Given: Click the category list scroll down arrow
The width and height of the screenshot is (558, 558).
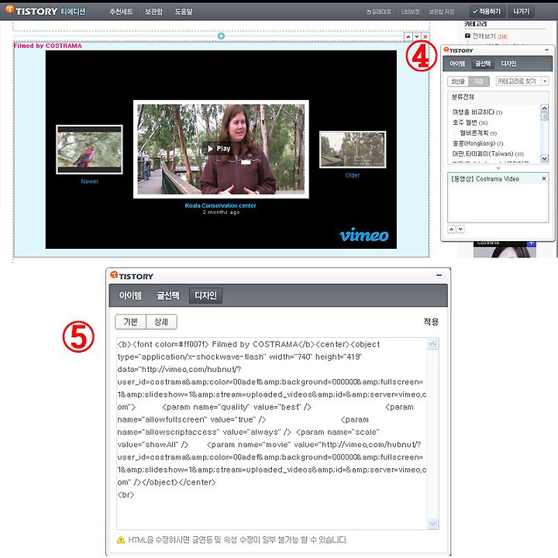Looking at the screenshot, I should point(545,158).
